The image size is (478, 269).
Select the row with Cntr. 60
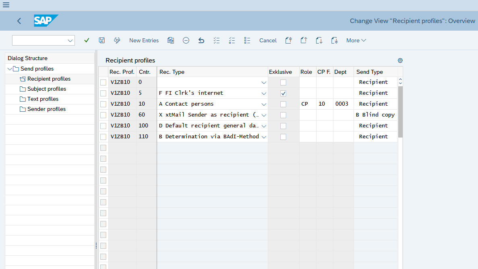(103, 115)
